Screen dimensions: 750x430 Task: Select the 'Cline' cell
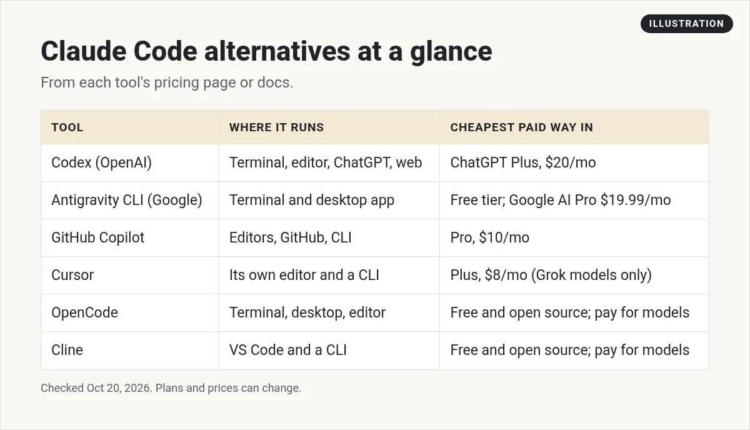click(130, 351)
